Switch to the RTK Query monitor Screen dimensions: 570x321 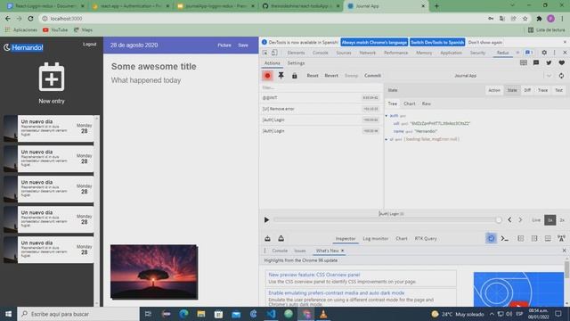click(x=426, y=239)
